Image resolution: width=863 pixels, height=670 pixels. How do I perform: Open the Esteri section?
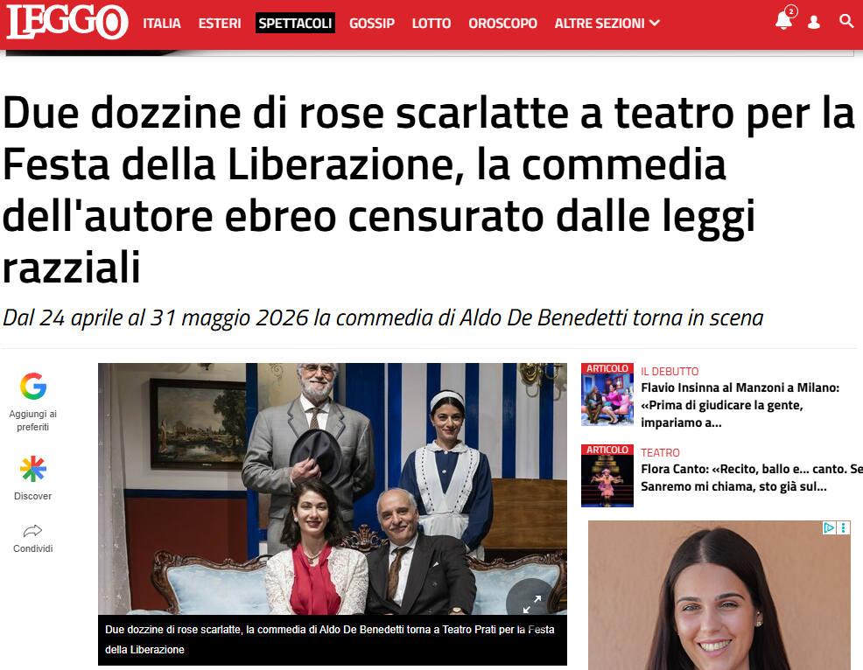[x=220, y=23]
